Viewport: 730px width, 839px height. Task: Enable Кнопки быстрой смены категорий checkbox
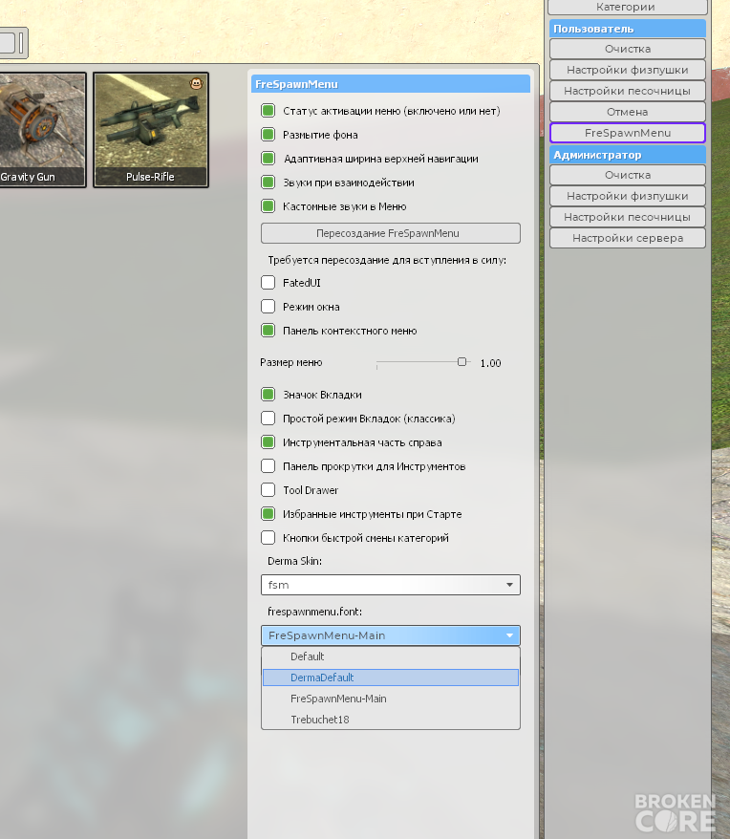tap(268, 537)
